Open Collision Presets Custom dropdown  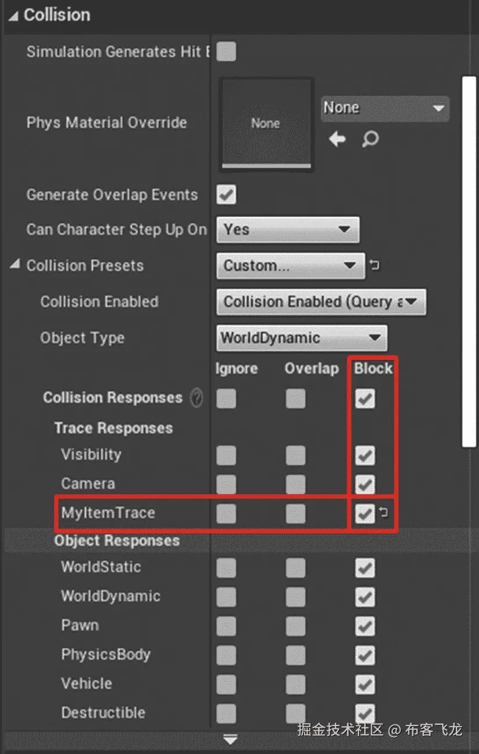pyautogui.click(x=290, y=266)
